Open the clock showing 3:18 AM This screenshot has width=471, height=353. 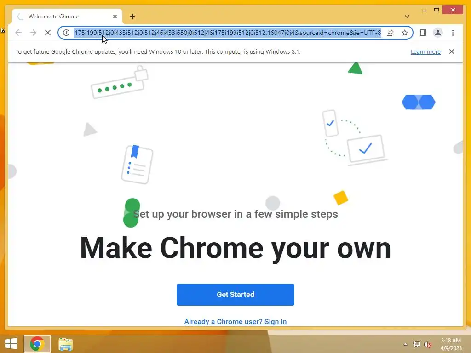point(451,344)
